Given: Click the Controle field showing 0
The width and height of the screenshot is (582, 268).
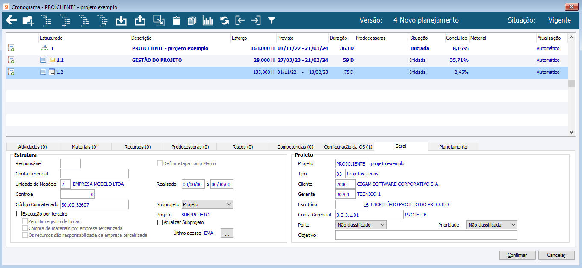Looking at the screenshot, I should [77, 194].
